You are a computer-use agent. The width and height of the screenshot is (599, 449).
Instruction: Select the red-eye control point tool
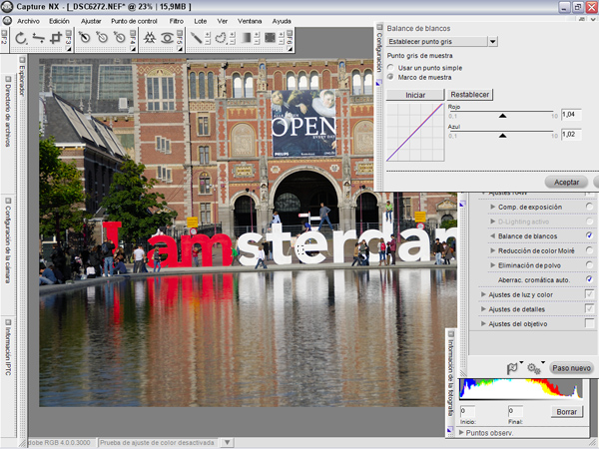point(167,38)
